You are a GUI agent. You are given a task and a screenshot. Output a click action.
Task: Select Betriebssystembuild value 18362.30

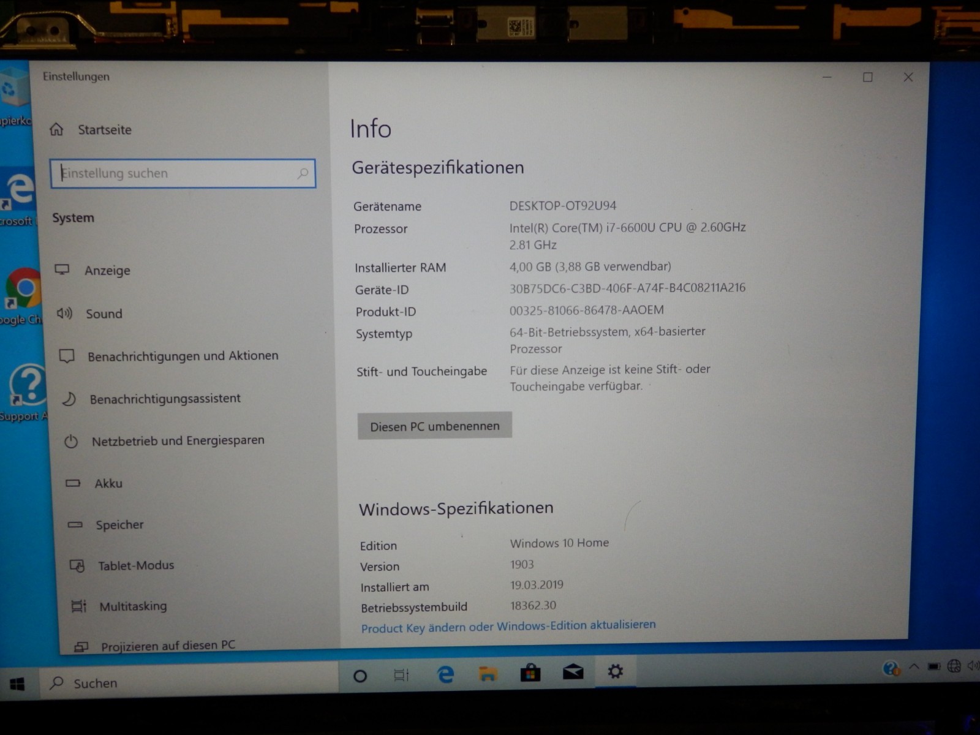click(x=533, y=605)
